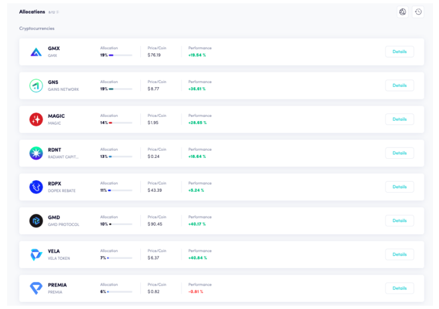Viewport: 439px width, 309px height.
Task: Click the RDNT price $0.24
Action: coord(153,157)
